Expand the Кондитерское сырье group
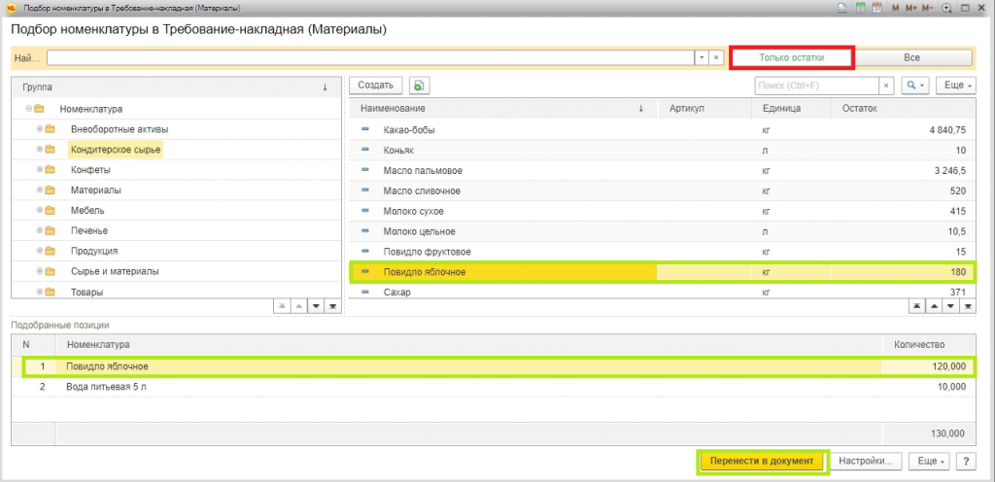The image size is (995, 482). point(39,150)
